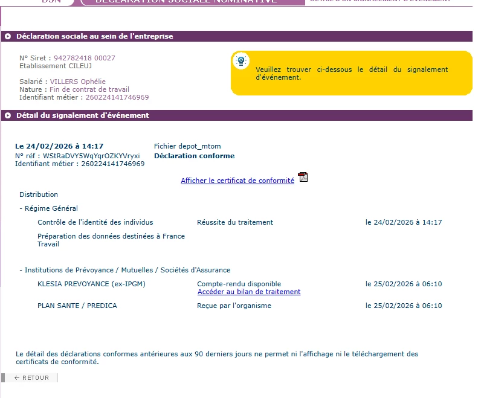Click 'Etablissement CILEUJ' text
The image size is (481, 398).
(56, 66)
